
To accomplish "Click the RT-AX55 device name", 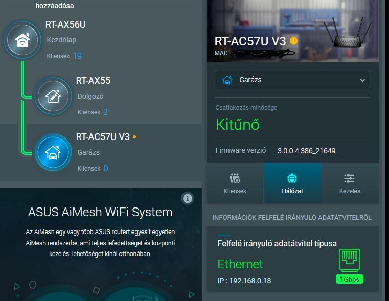I will click(x=93, y=81).
